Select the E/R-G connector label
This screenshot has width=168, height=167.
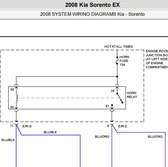[27, 127]
